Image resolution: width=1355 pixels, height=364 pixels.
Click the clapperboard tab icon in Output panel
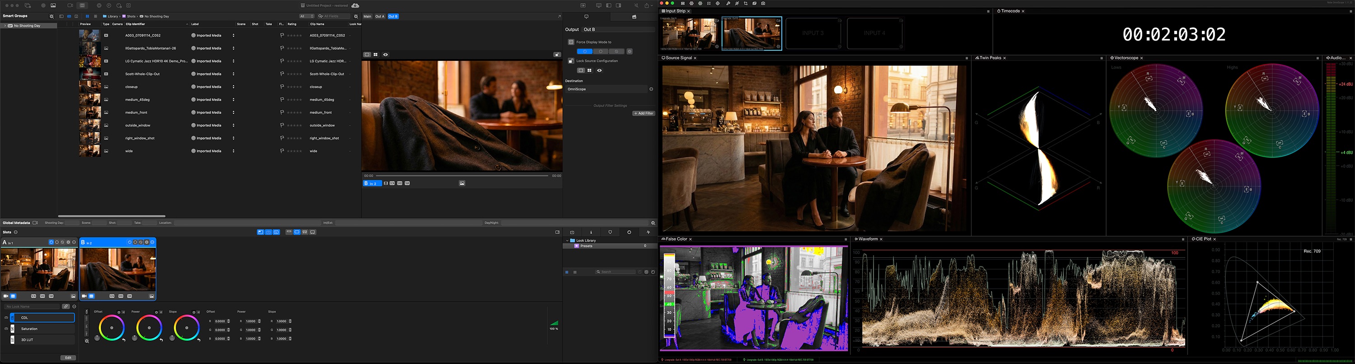[x=634, y=17]
